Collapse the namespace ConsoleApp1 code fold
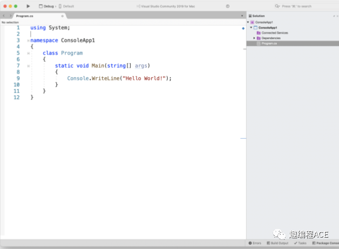Screen dimensions: 339x249 point(28,41)
